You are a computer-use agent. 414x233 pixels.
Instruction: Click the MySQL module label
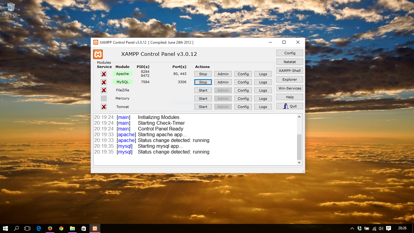click(x=122, y=82)
